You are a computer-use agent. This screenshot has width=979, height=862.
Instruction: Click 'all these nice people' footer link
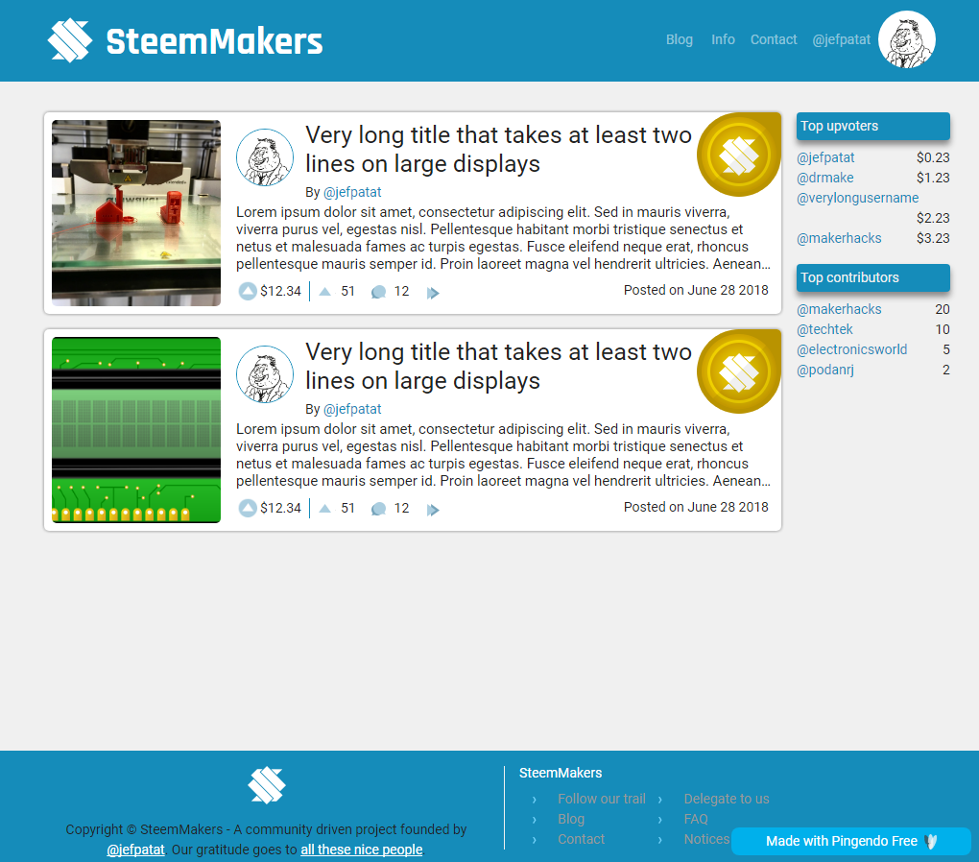(x=362, y=850)
